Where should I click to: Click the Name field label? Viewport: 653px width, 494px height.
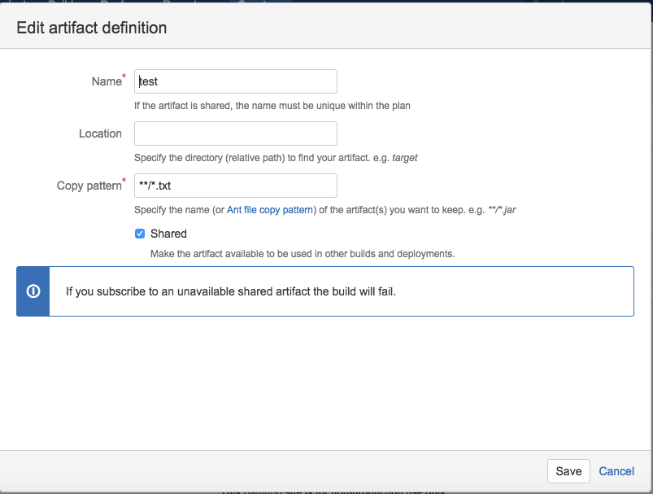click(106, 81)
